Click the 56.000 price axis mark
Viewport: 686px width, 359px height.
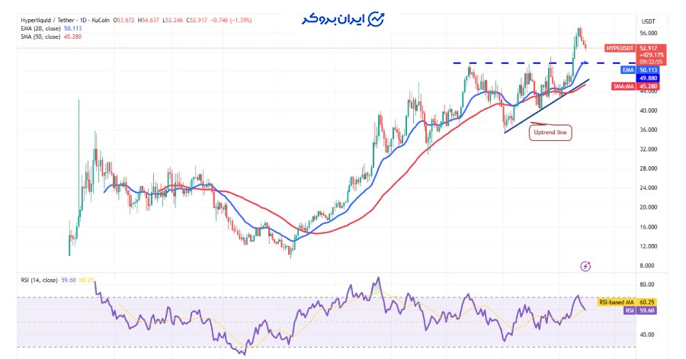(x=649, y=34)
